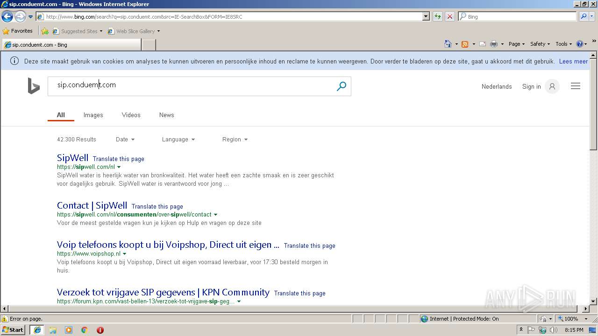Click RSS feeds icon
598x336 pixels.
click(465, 44)
